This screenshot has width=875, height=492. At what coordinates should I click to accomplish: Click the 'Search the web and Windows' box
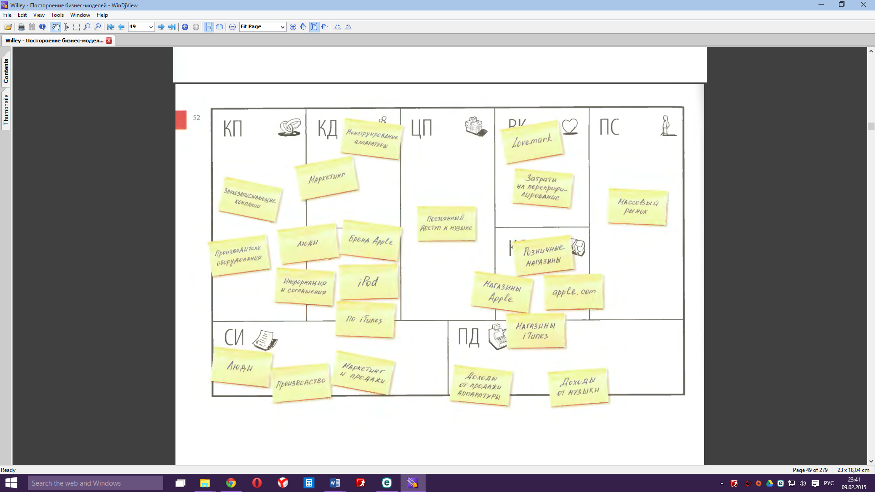point(95,483)
